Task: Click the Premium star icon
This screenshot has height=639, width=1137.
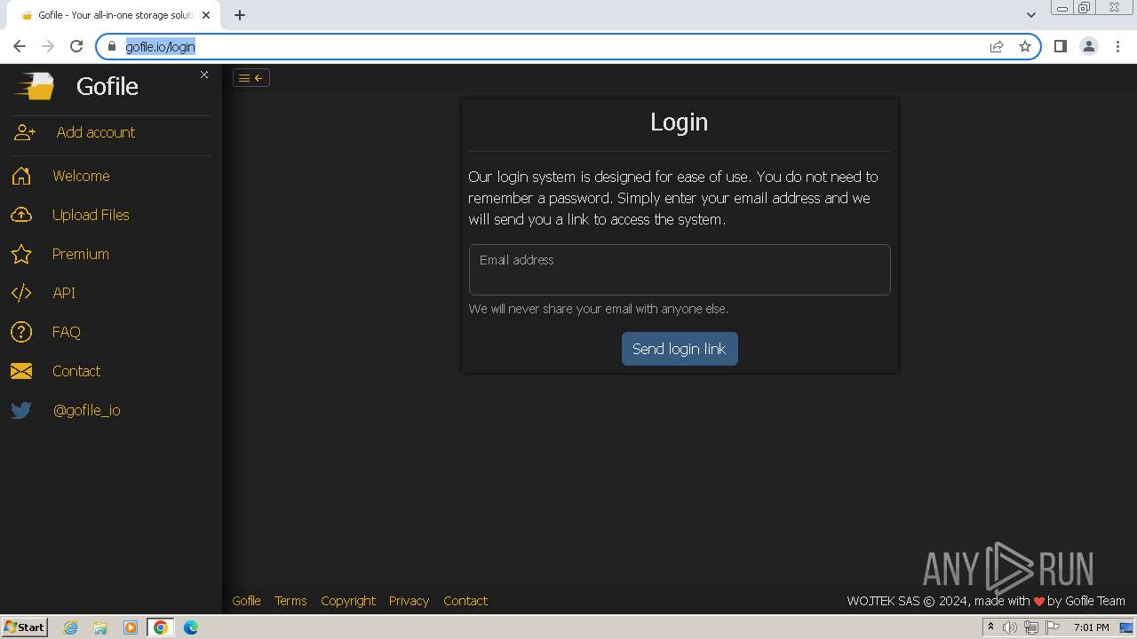Action: [x=21, y=254]
